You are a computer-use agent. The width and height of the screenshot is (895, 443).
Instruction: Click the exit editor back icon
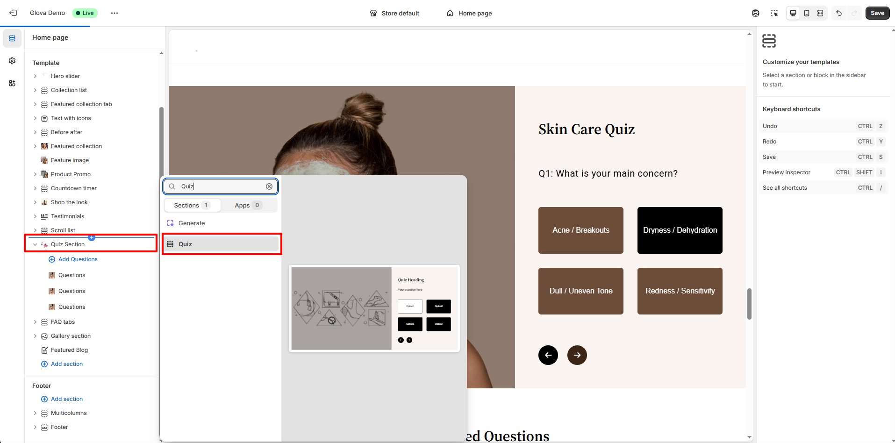[13, 13]
